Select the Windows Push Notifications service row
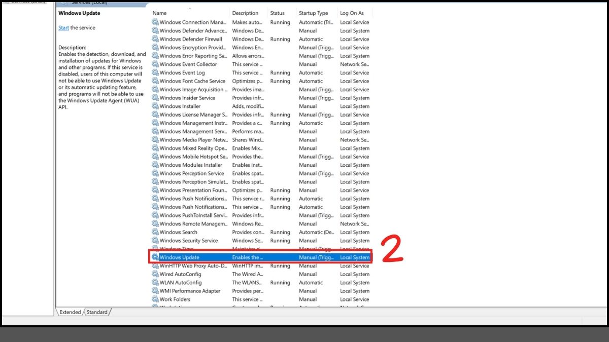The height and width of the screenshot is (342, 609). click(193, 198)
